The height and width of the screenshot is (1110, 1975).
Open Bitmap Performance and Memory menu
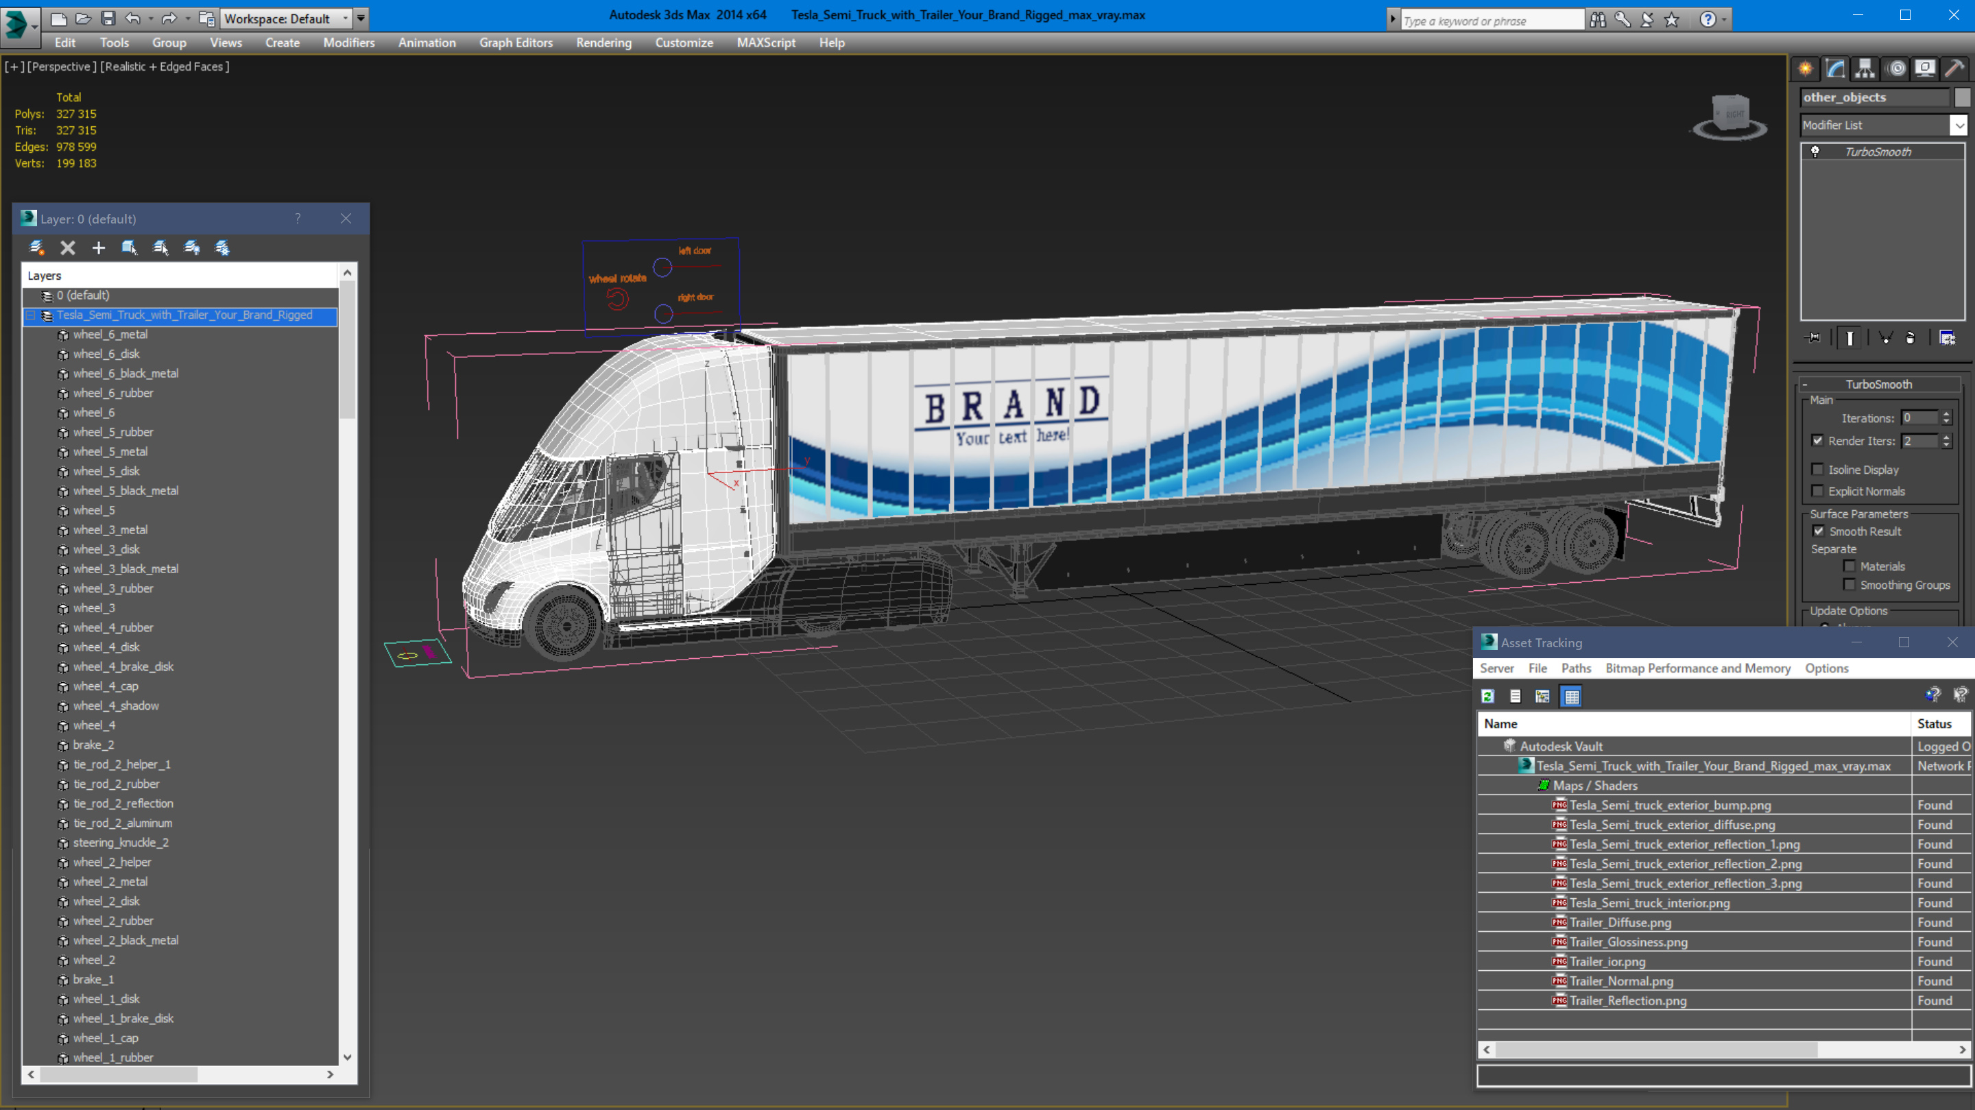coord(1697,668)
